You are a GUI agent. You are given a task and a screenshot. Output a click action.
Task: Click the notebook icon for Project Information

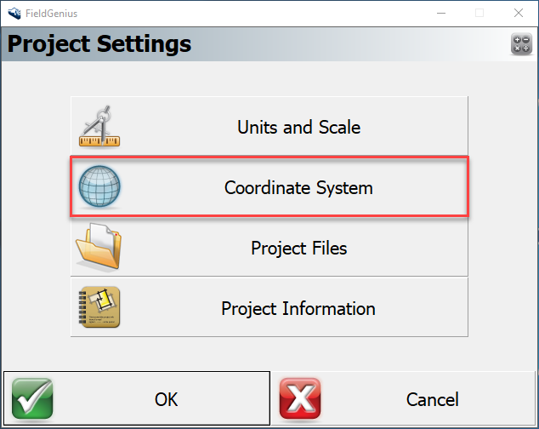100,308
